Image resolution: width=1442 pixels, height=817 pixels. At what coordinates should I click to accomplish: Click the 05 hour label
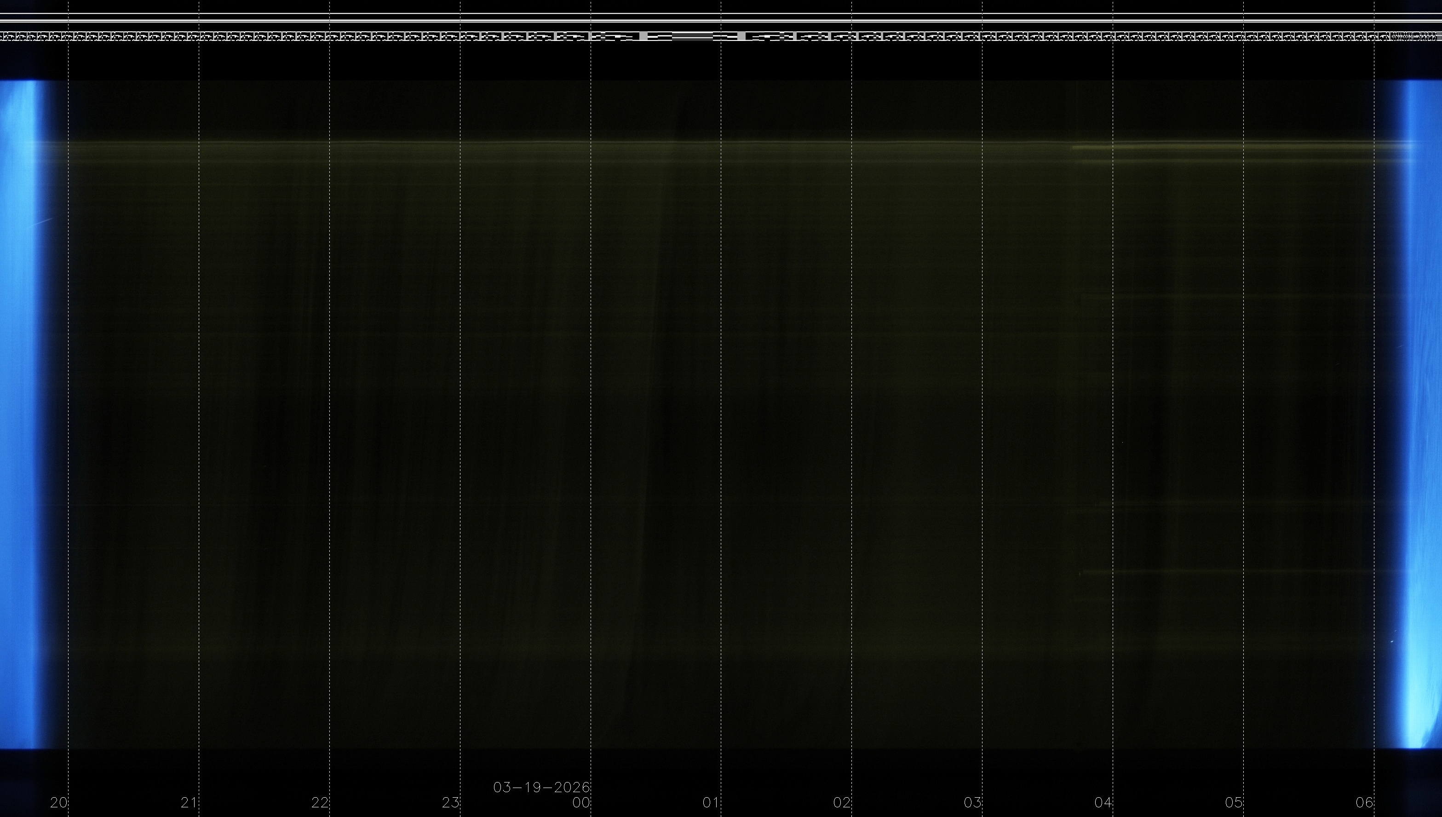(x=1234, y=802)
